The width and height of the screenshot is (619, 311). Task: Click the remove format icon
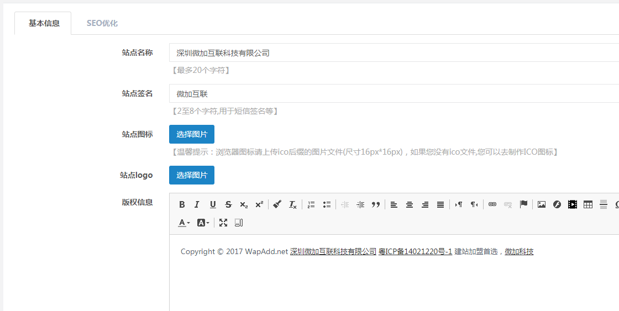pyautogui.click(x=293, y=204)
